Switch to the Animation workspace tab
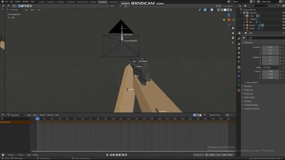The height and width of the screenshot is (160, 285). (x=103, y=2)
